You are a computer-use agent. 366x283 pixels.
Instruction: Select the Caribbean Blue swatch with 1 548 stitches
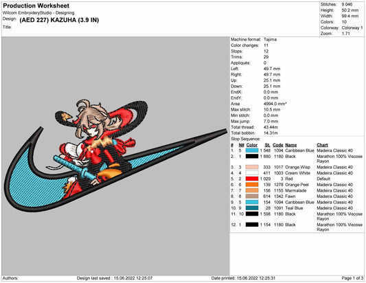coord(252,150)
